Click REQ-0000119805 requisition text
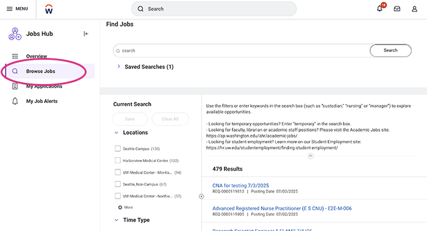427x231 pixels. point(228,215)
